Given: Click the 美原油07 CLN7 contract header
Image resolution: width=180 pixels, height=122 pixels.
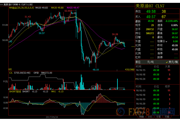Looking at the screenshot, I should point(149,5).
